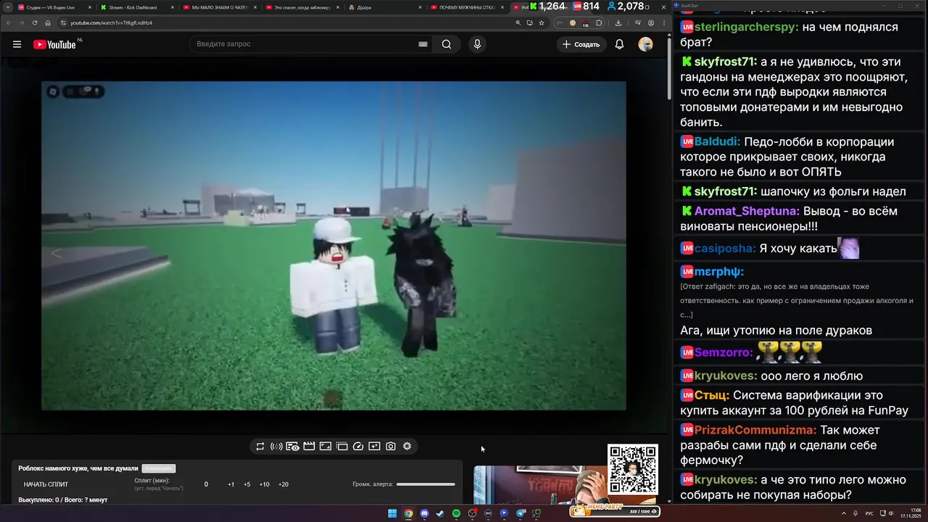Switch to the Дыра tab
This screenshot has width=928, height=522.
[x=383, y=7]
